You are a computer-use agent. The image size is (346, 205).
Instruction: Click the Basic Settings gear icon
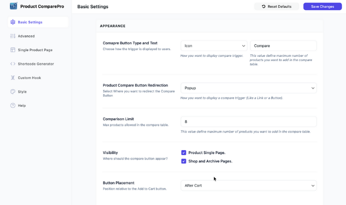(x=13, y=22)
